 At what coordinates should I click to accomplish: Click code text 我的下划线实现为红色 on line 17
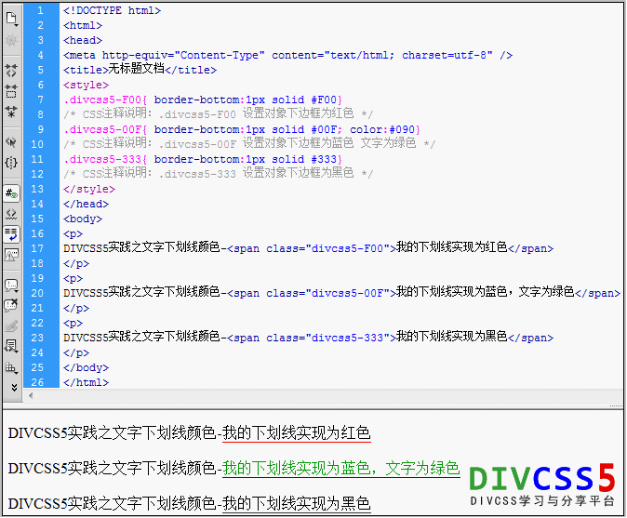[452, 247]
